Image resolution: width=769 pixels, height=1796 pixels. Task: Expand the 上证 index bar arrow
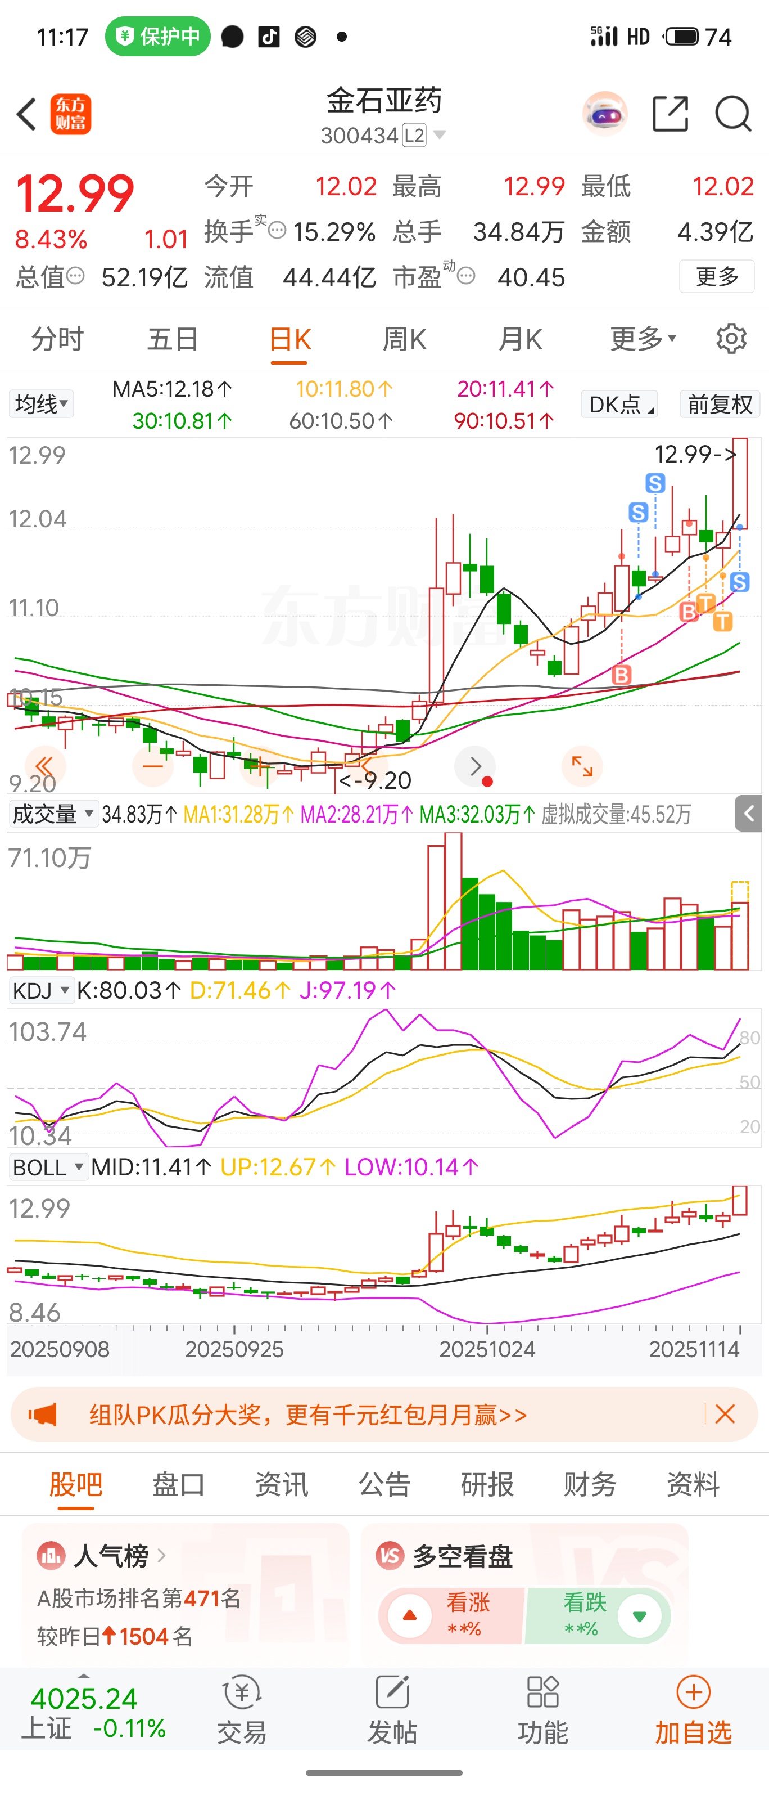[x=84, y=1676]
